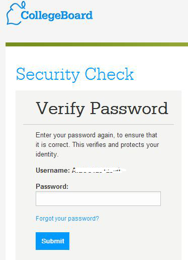Click the word Password in dark heading
188x260 pixels.
tap(129, 109)
